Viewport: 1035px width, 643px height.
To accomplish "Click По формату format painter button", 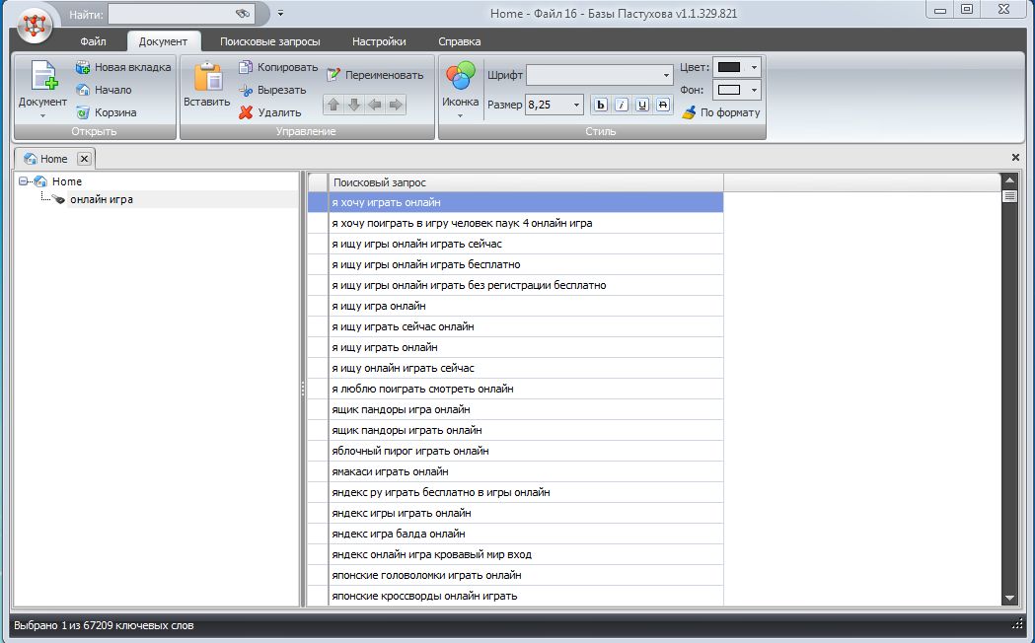I will click(721, 112).
